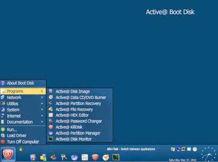Click the light blue window tray icon
The height and width of the screenshot is (162, 218).
[189, 149]
